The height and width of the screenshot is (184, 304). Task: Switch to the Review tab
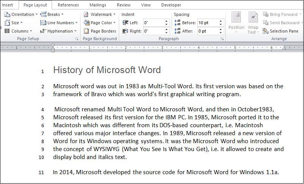[124, 5]
